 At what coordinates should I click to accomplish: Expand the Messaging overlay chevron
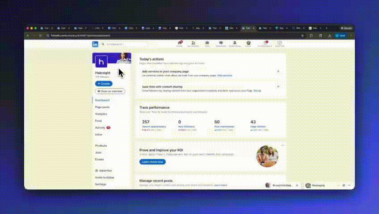coord(349,185)
